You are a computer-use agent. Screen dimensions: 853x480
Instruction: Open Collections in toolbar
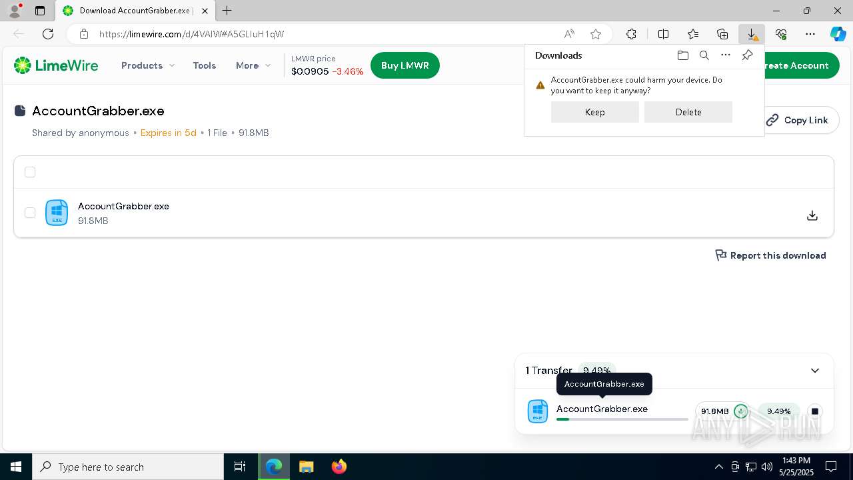pos(722,34)
